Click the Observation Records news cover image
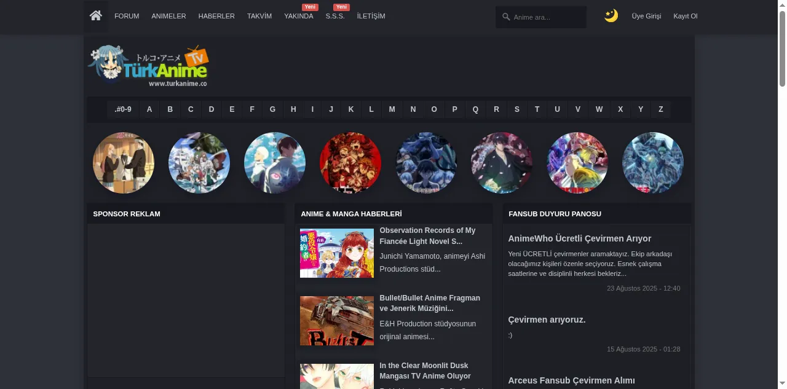This screenshot has width=787, height=389. 337,253
